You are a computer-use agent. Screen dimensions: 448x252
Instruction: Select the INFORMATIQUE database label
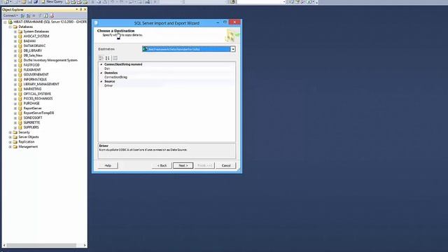35,79
